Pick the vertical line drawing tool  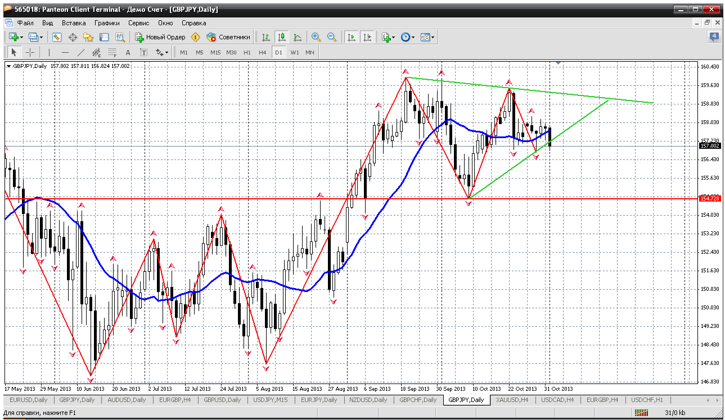click(49, 52)
